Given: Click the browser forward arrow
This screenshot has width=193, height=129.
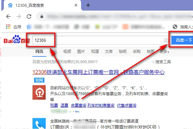Looking at the screenshot, I should click(x=19, y=16).
